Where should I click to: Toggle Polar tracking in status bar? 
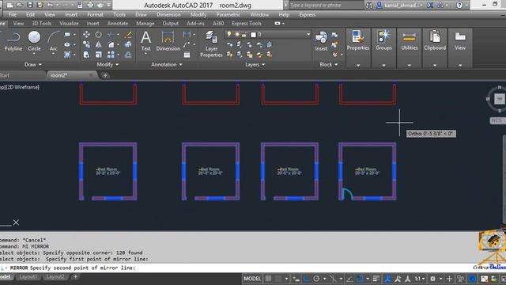pyautogui.click(x=316, y=279)
